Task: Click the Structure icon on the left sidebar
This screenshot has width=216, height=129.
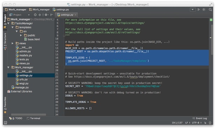Action: point(5,49)
